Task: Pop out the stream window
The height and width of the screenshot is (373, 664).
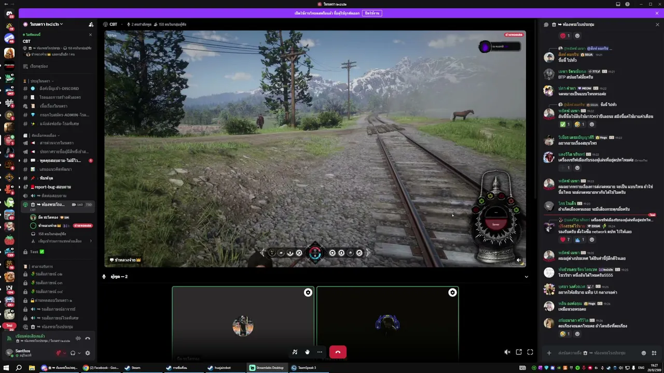Action: pyautogui.click(x=519, y=352)
